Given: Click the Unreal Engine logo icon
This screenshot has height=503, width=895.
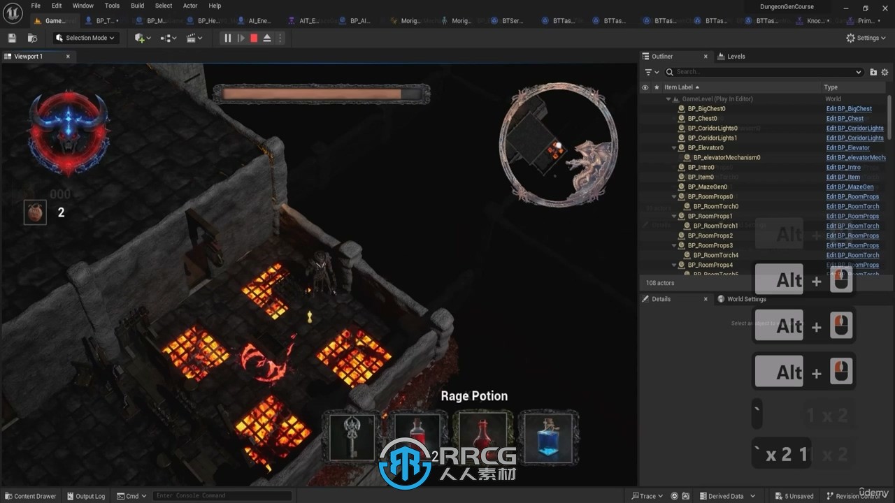Looking at the screenshot, I should coord(13,13).
